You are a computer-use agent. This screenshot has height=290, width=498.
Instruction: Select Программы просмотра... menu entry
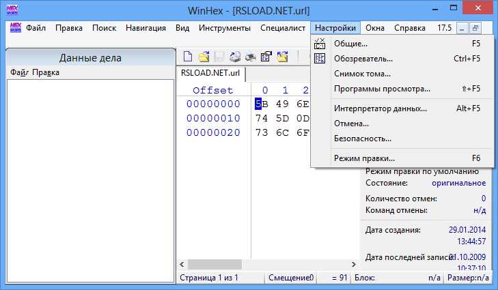(x=402, y=89)
